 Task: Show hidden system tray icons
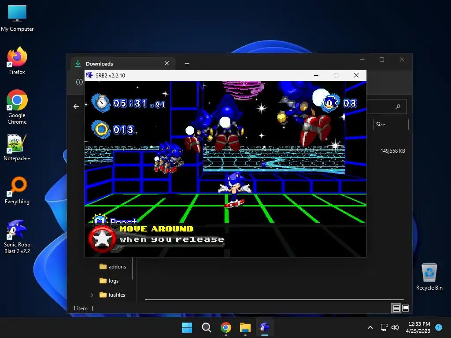(370, 327)
